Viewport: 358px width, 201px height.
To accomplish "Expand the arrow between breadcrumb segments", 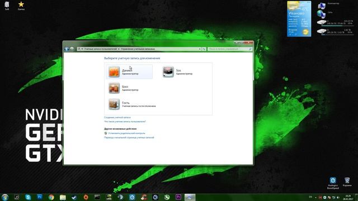I will pyautogui.click(x=119, y=49).
